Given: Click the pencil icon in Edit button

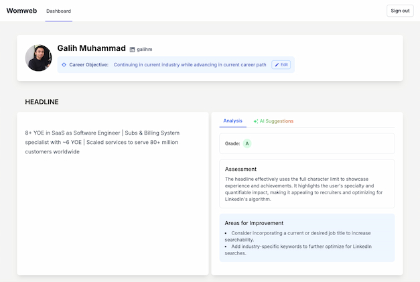Looking at the screenshot, I should click(x=277, y=65).
